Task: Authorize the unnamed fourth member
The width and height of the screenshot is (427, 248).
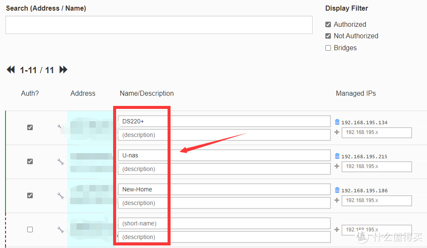Action: pos(30,229)
